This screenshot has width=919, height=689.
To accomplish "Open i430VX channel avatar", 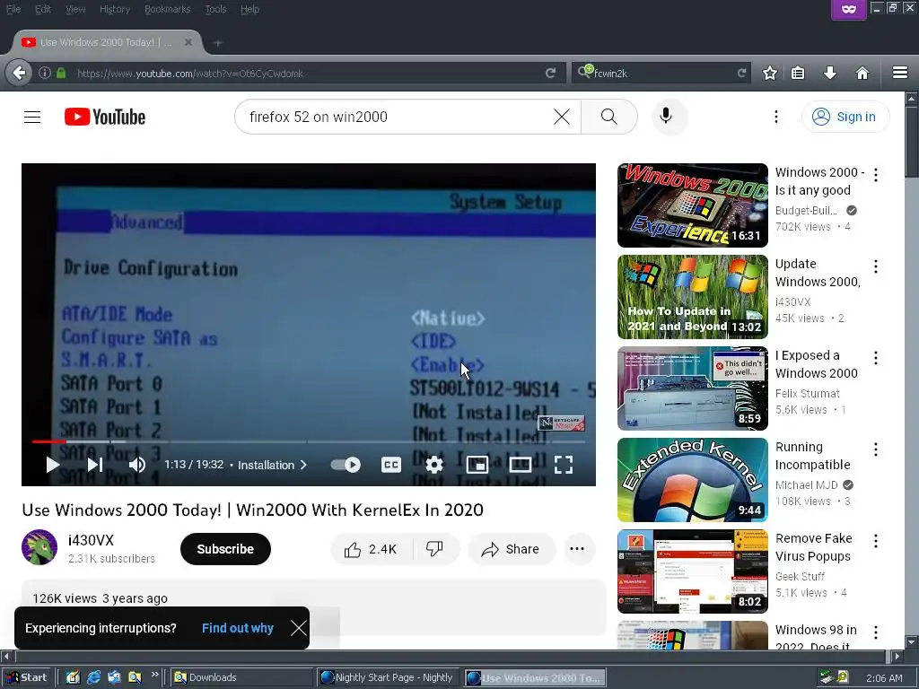I will tap(39, 547).
